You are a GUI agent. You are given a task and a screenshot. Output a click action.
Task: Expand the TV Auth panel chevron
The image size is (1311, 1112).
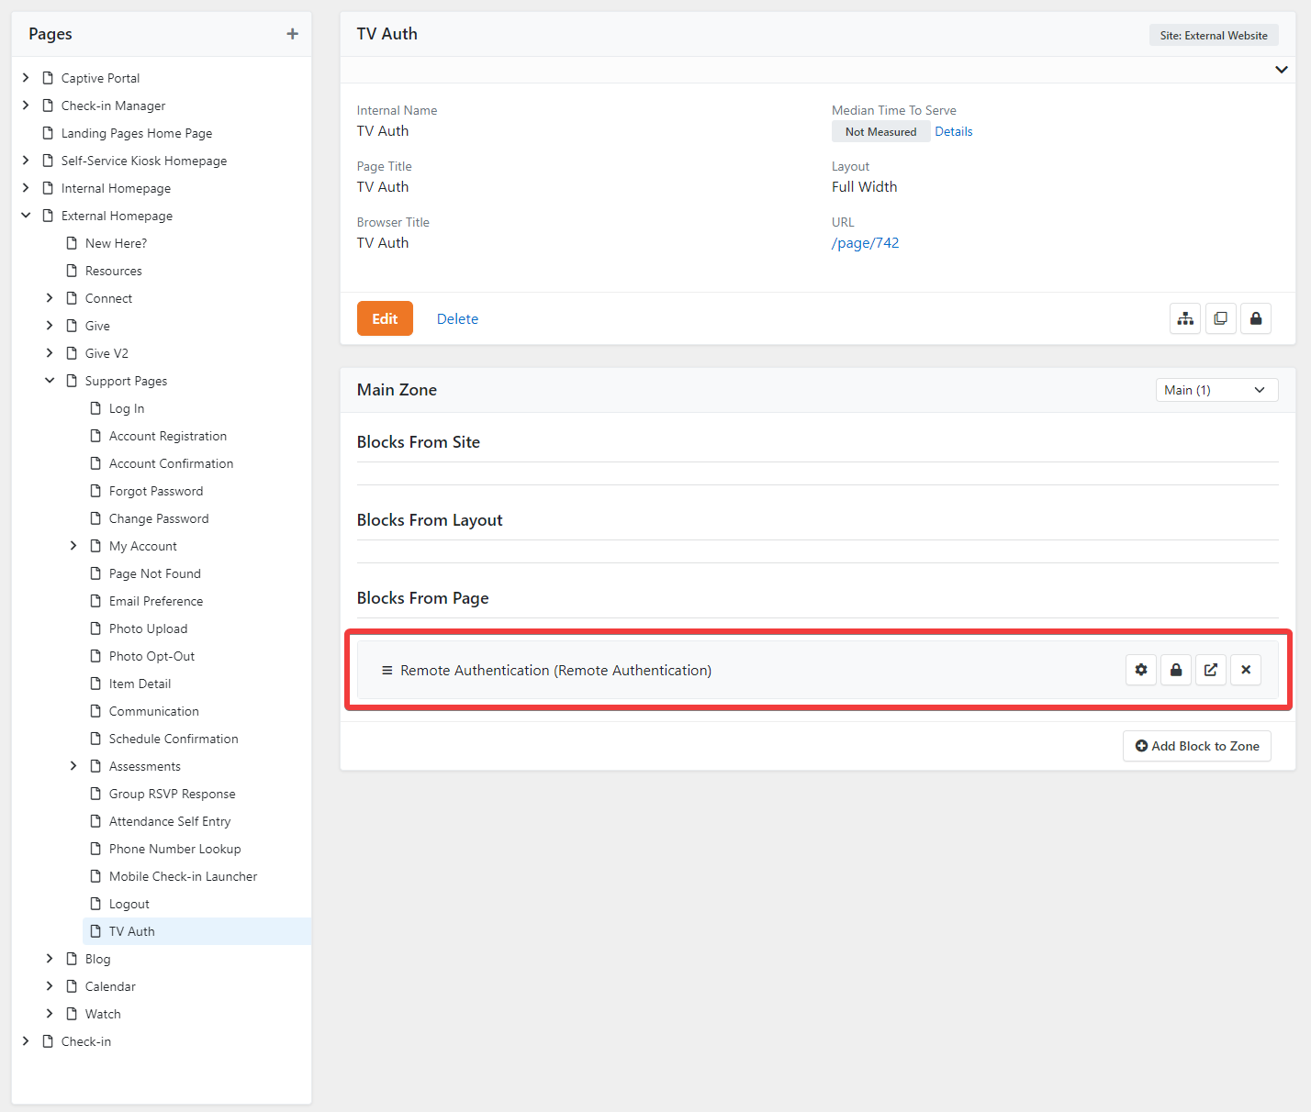(1281, 70)
